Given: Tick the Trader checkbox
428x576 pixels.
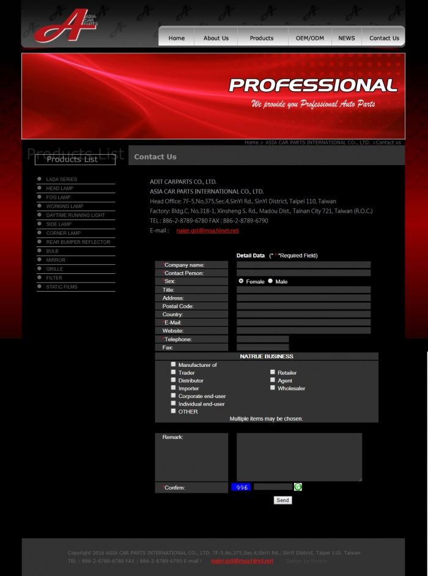Looking at the screenshot, I should 173,372.
